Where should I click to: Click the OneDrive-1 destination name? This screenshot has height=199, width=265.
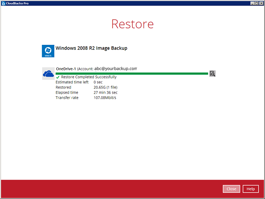(x=66, y=69)
